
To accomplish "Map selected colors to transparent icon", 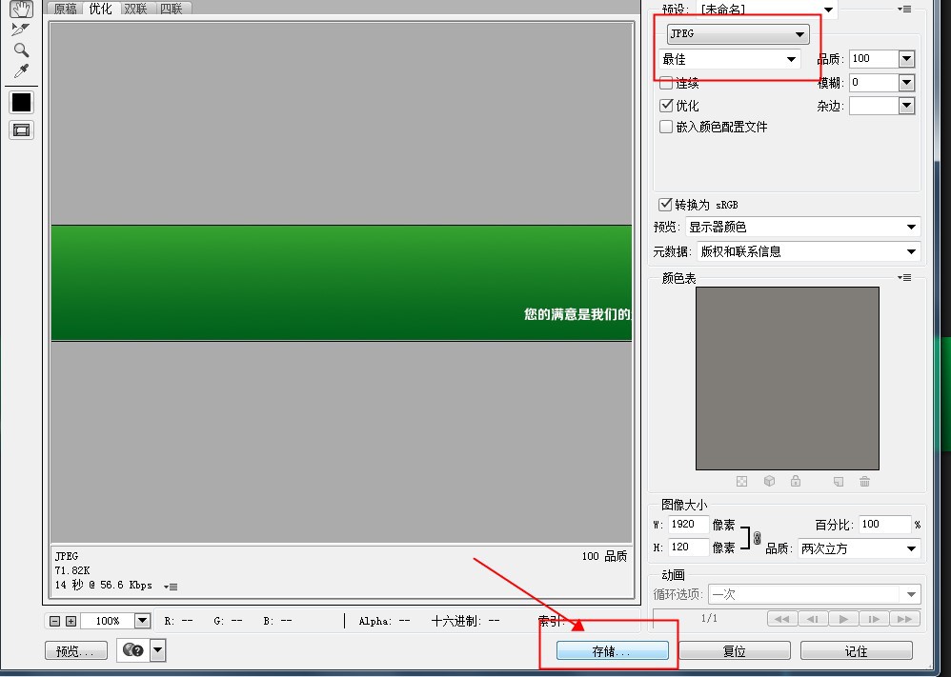I will (741, 481).
